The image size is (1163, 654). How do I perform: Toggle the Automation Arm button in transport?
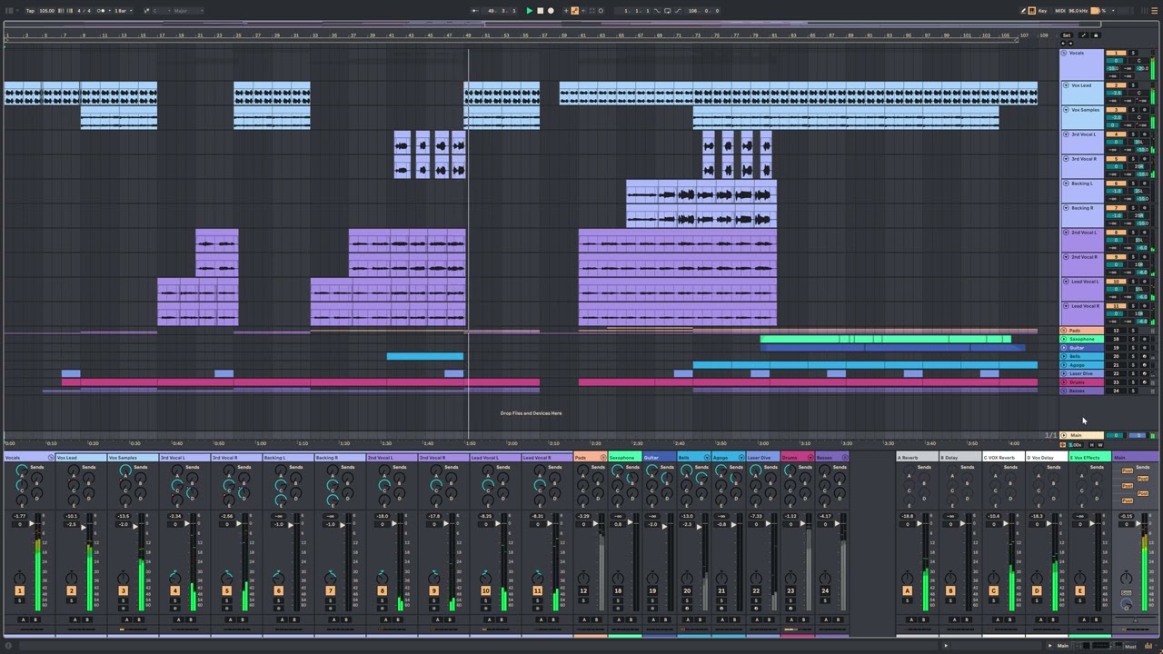coord(574,11)
